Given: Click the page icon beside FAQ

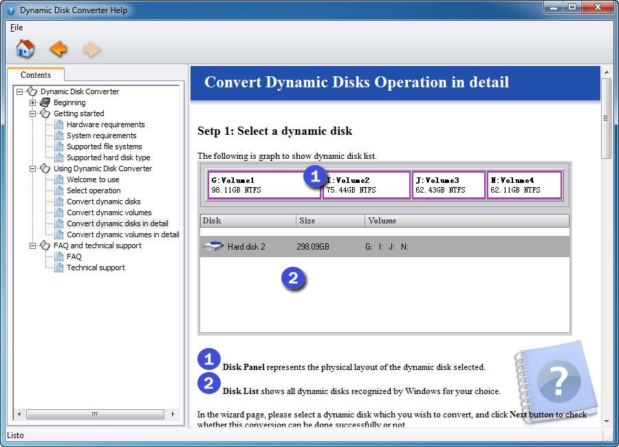Looking at the screenshot, I should [x=58, y=257].
